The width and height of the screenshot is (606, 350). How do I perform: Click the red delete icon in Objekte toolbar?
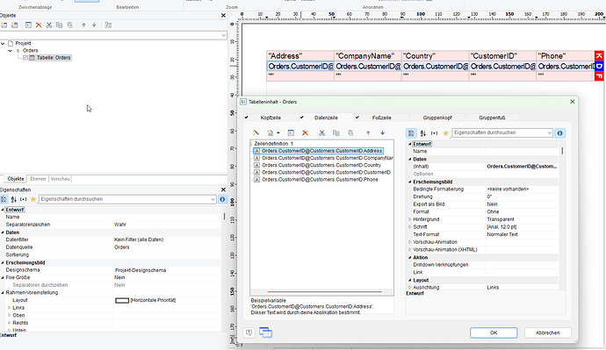[x=39, y=25]
